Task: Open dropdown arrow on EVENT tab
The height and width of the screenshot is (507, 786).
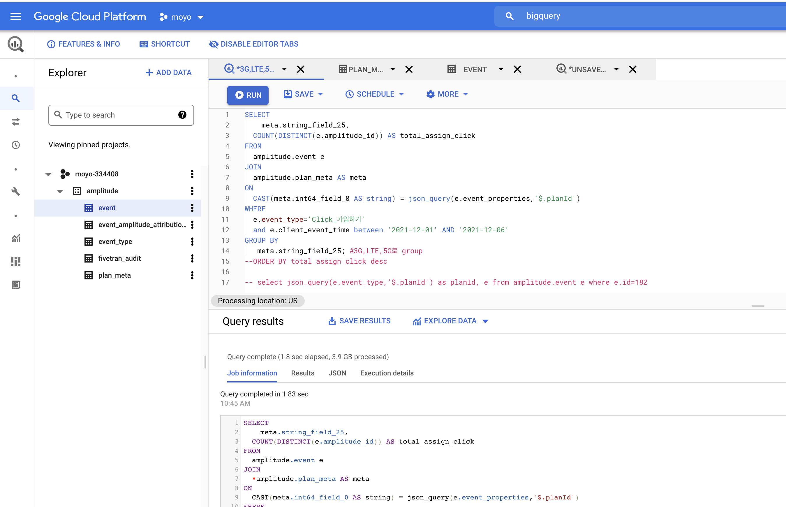Action: pyautogui.click(x=501, y=69)
